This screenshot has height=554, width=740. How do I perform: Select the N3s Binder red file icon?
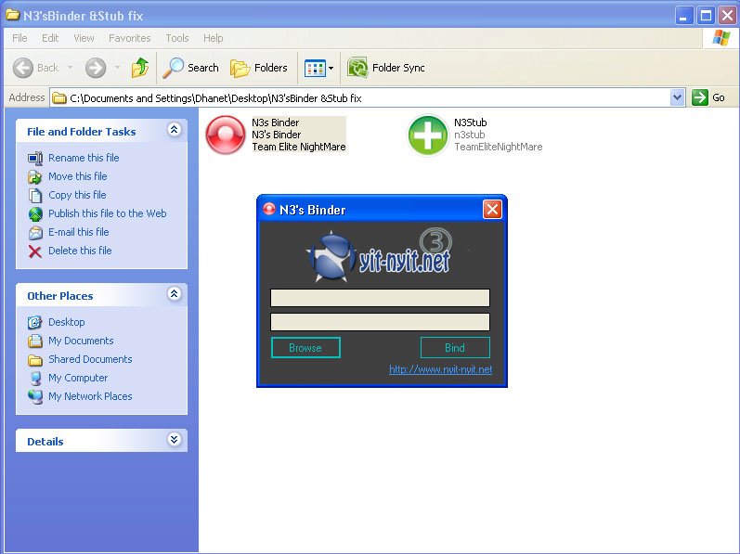pyautogui.click(x=226, y=135)
